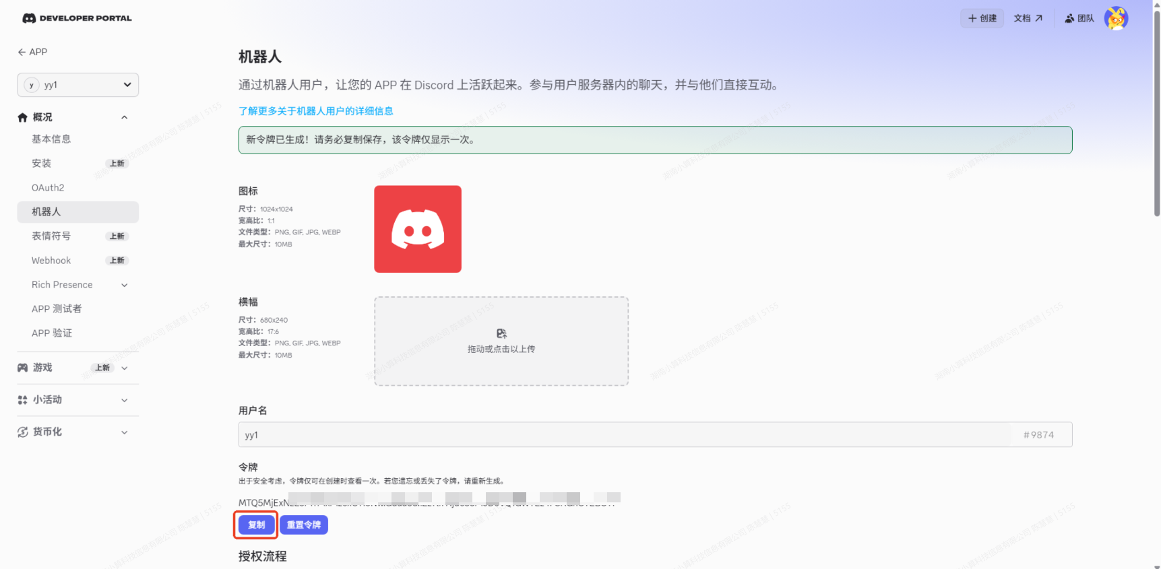This screenshot has width=1161, height=569.
Task: Expand the 货币化 section chevron
Action: (x=124, y=432)
